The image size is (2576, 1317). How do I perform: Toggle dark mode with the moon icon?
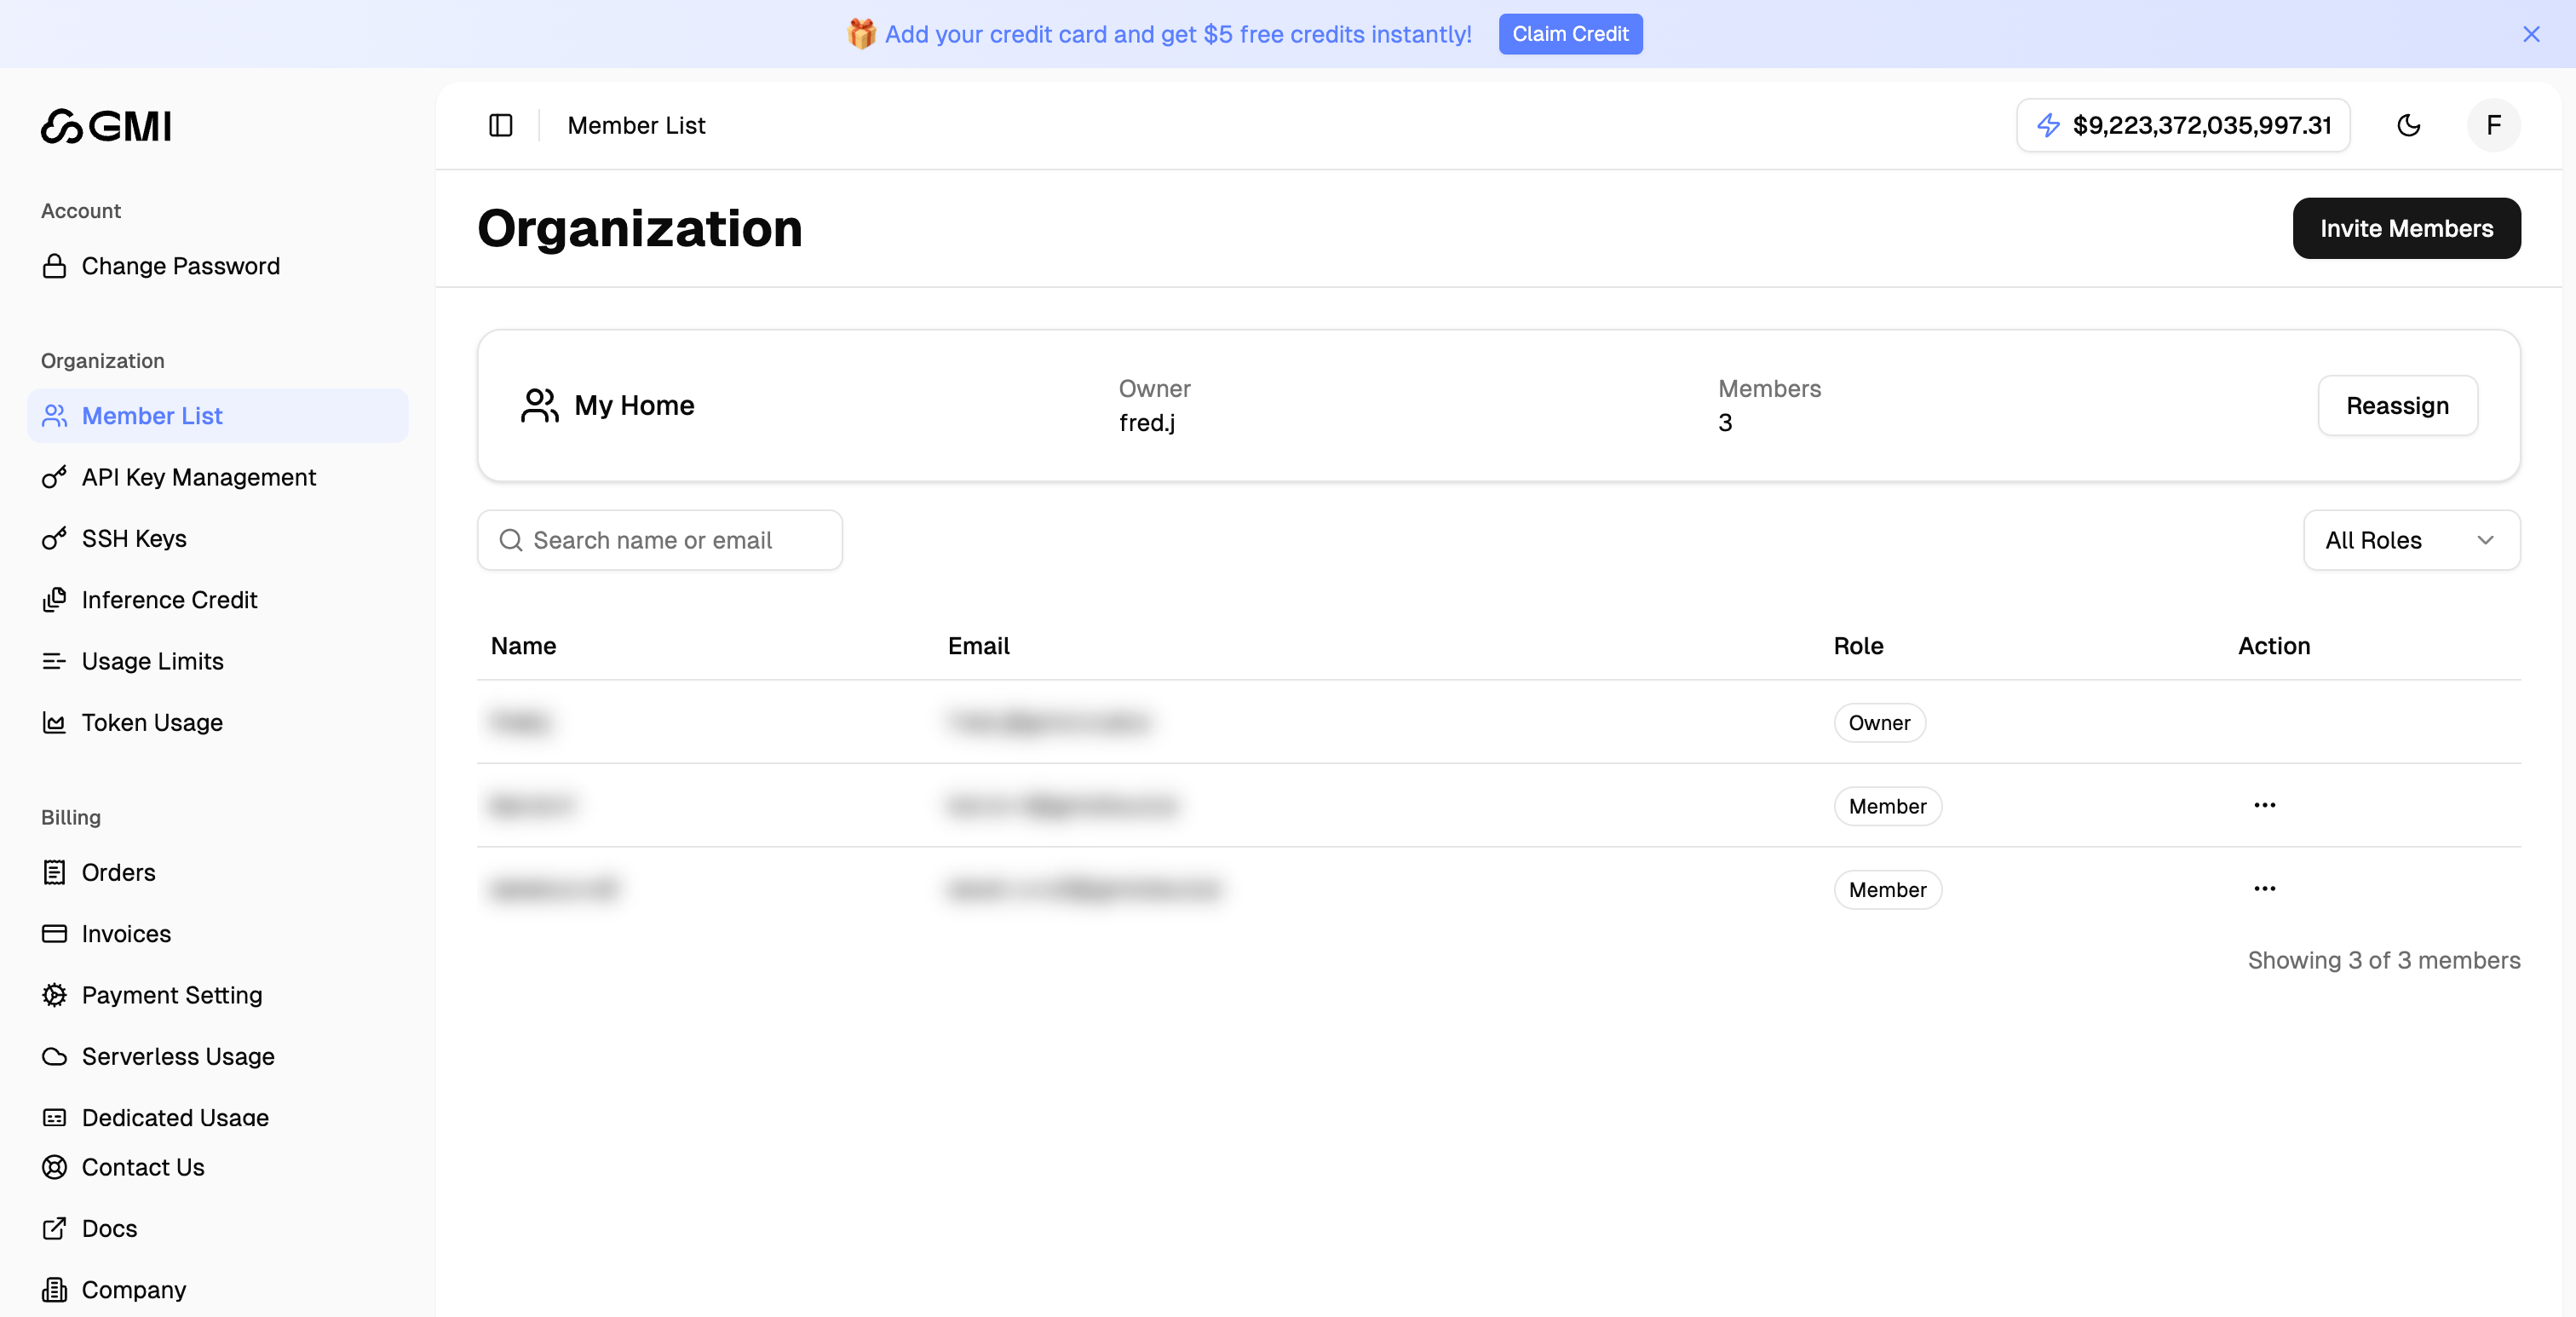2409,125
